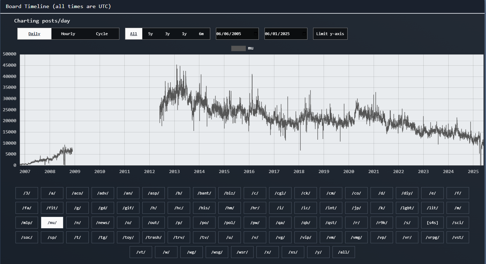Select the All time range

(x=133, y=34)
